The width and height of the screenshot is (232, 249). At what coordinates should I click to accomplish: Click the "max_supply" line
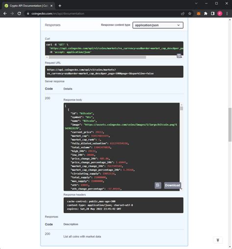87,181
